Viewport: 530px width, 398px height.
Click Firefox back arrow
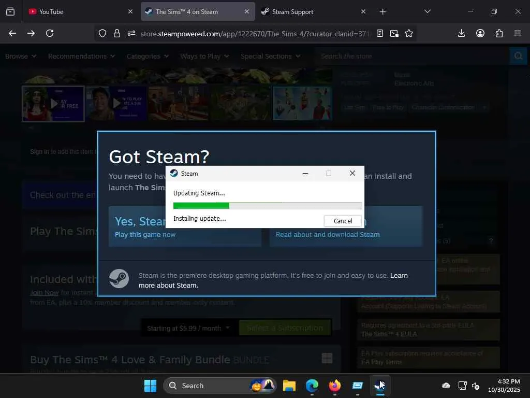coord(12,33)
